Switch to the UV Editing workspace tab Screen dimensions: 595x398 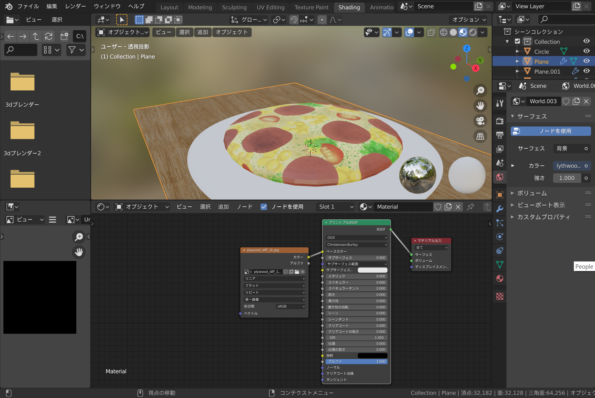click(x=270, y=7)
